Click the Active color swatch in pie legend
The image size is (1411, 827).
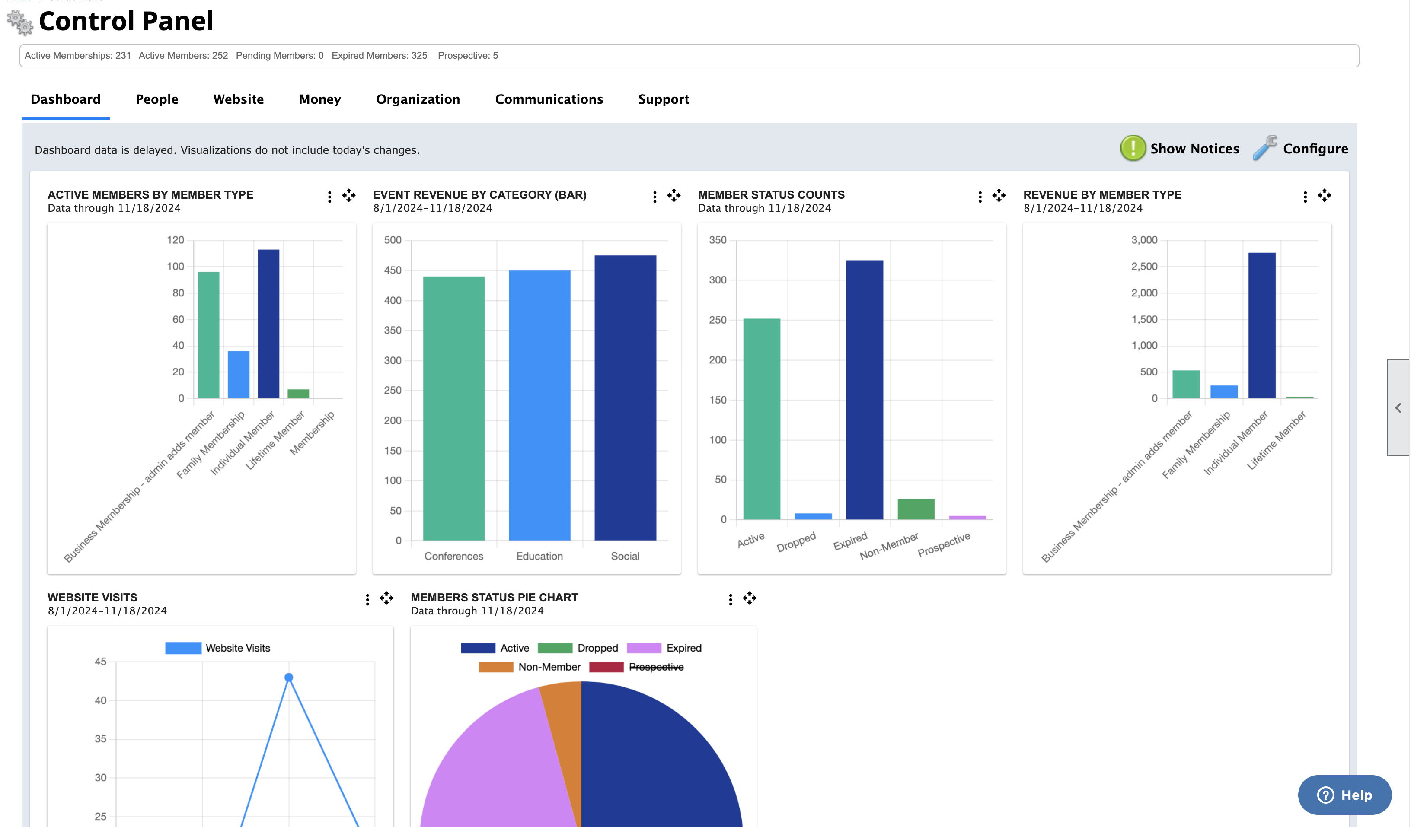point(477,647)
